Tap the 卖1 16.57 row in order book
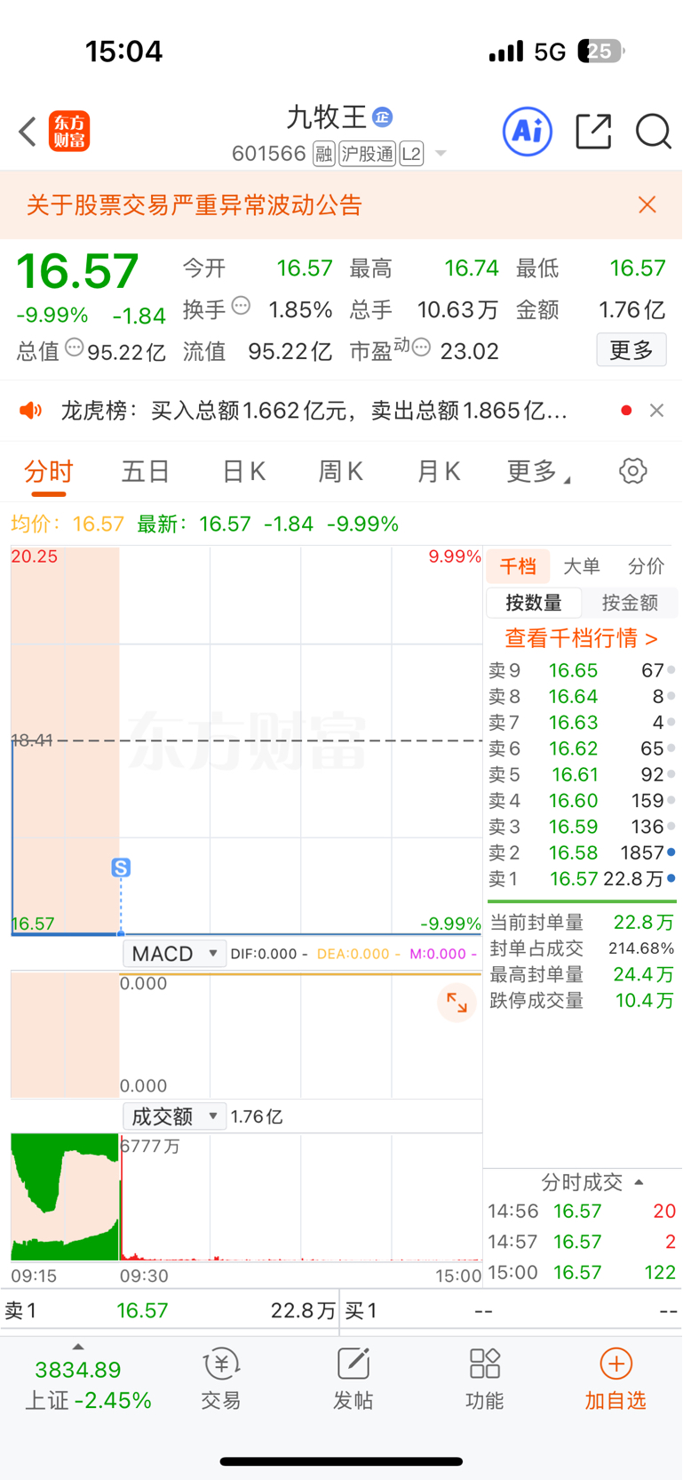The image size is (683, 1480). coord(582,878)
